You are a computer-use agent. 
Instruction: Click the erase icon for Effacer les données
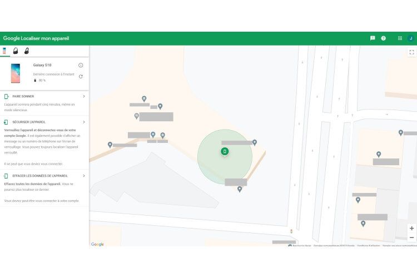tap(6, 176)
